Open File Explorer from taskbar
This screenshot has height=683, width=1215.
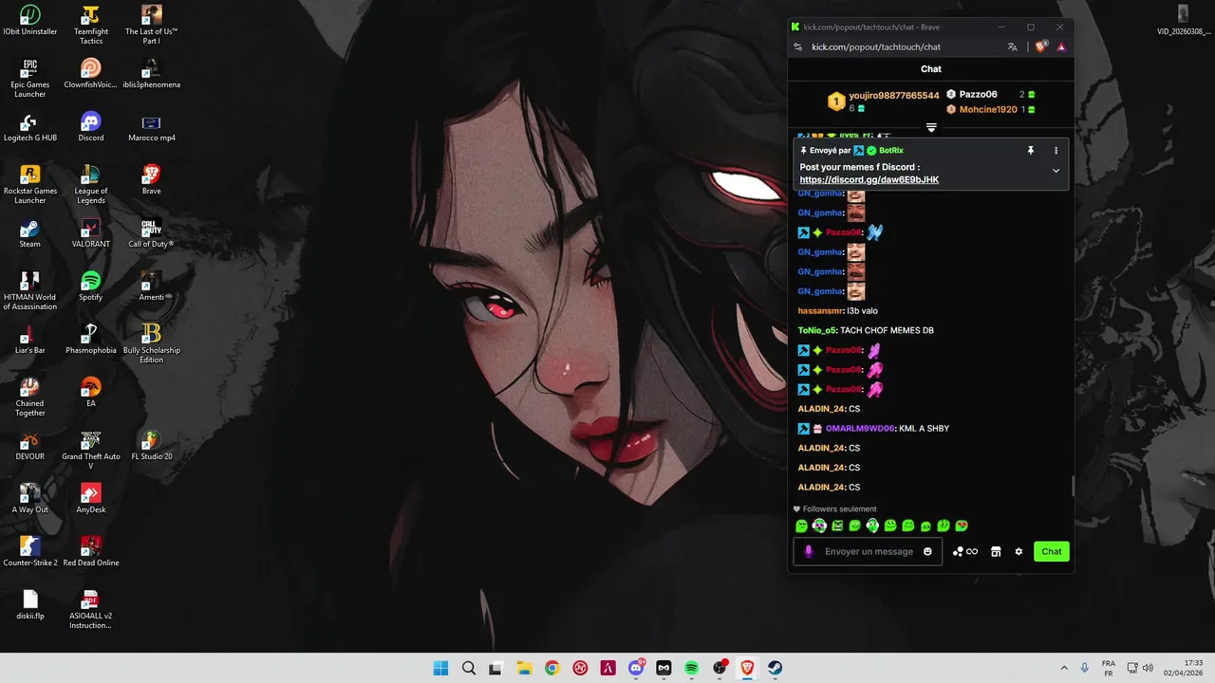524,668
